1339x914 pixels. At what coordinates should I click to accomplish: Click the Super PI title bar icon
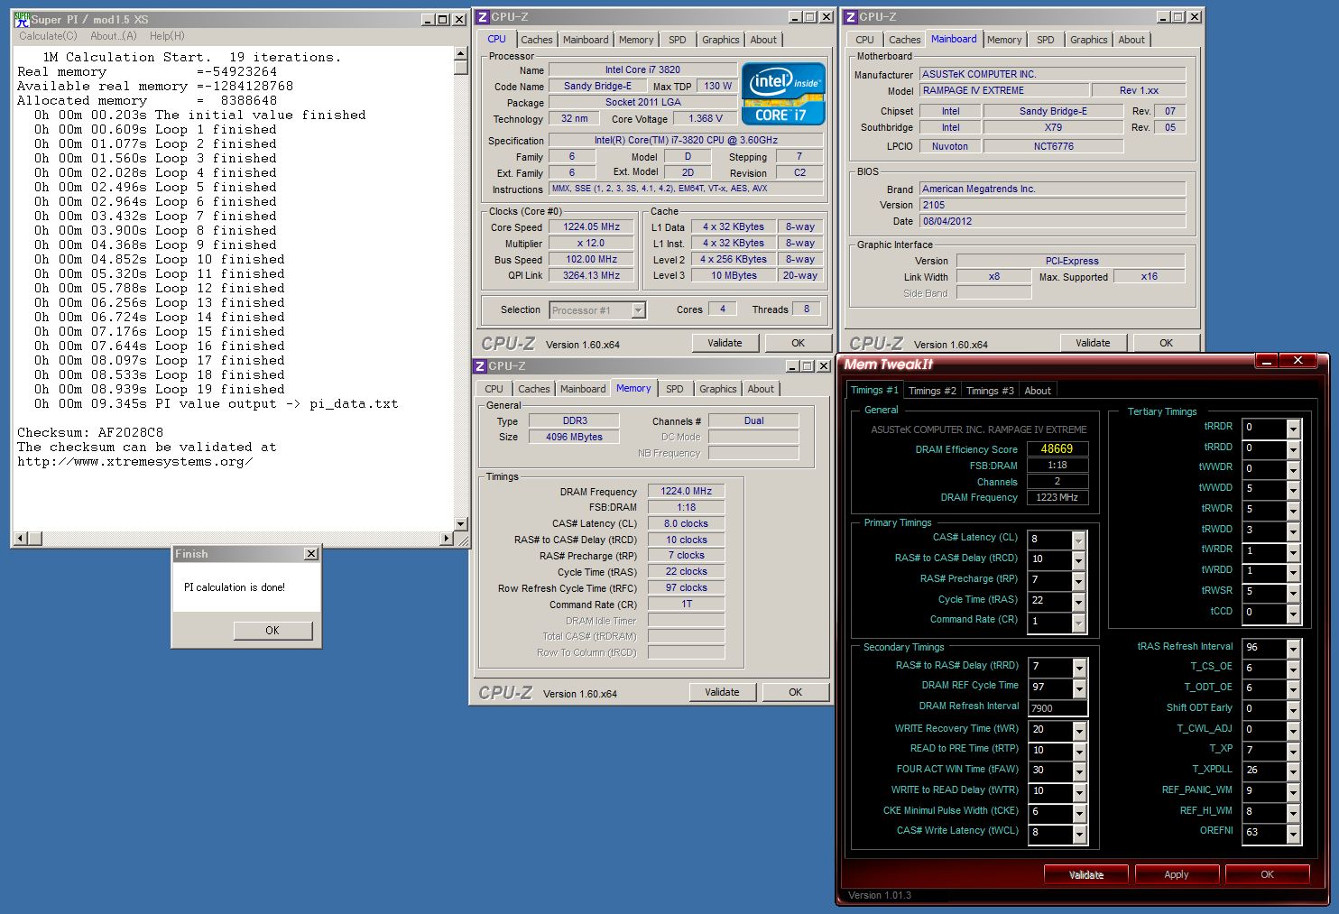(x=23, y=19)
